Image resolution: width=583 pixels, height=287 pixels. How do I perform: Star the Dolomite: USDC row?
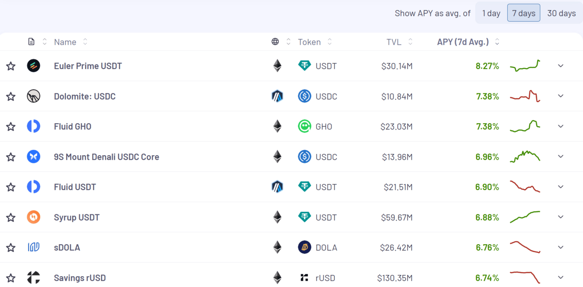tap(11, 97)
